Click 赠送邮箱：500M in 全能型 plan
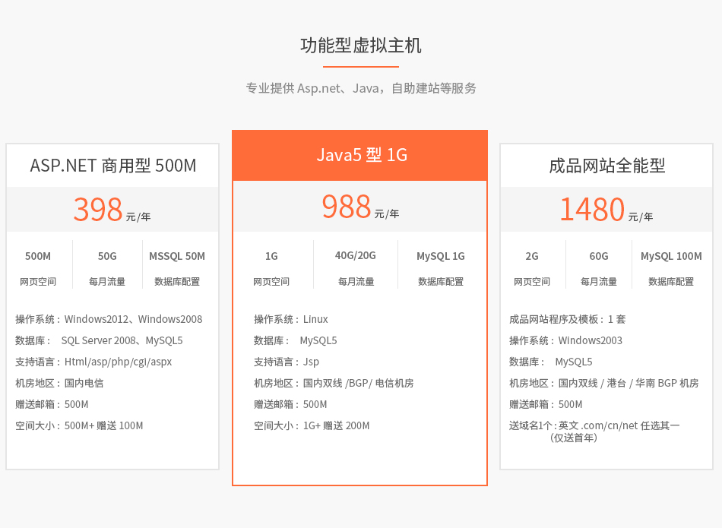Viewport: 722px width, 528px height. (x=546, y=404)
